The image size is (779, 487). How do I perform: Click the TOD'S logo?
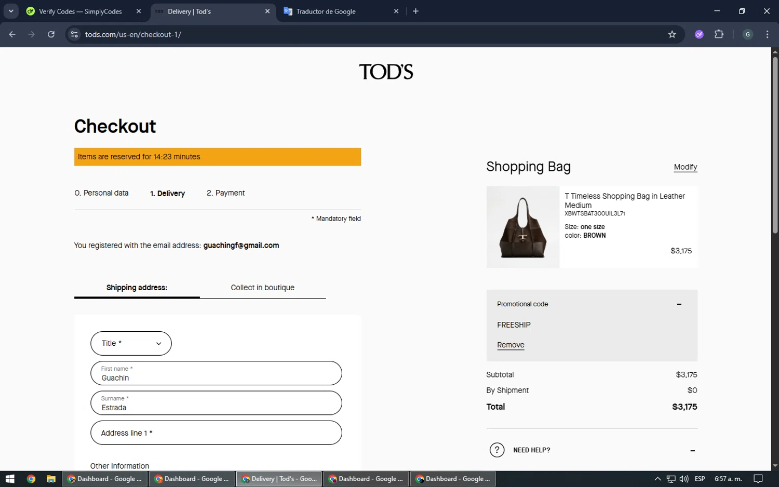point(386,72)
